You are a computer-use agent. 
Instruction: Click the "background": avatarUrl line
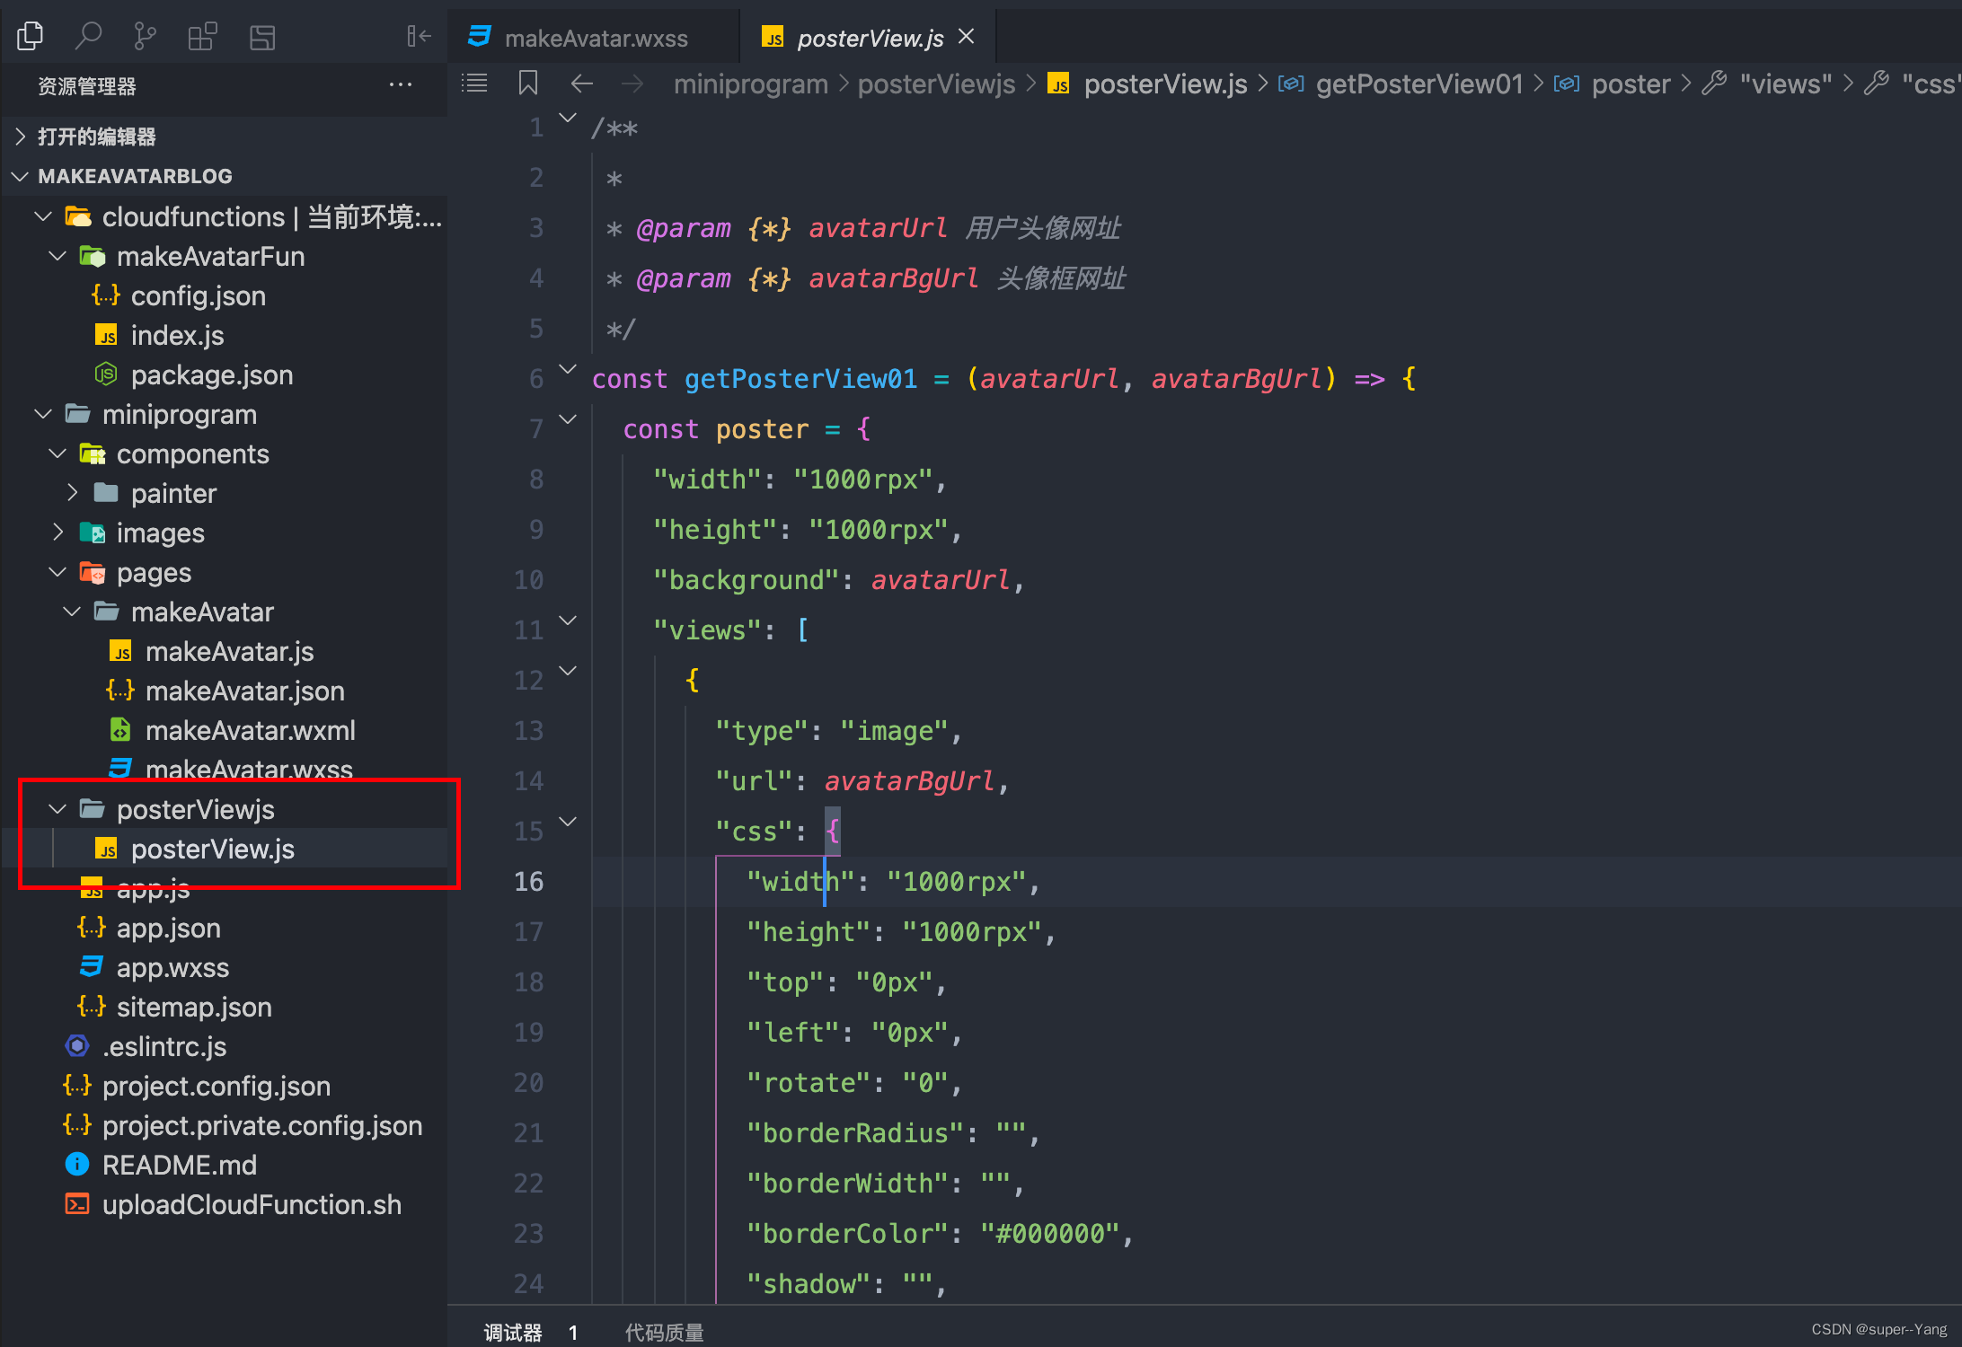[839, 580]
